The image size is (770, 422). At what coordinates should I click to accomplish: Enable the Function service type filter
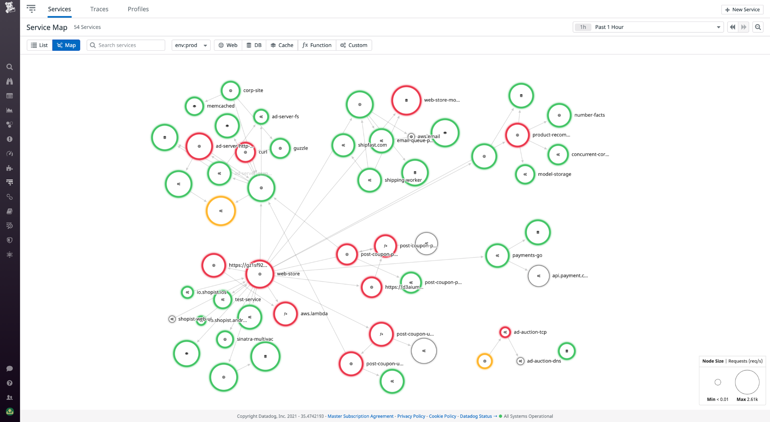(317, 45)
